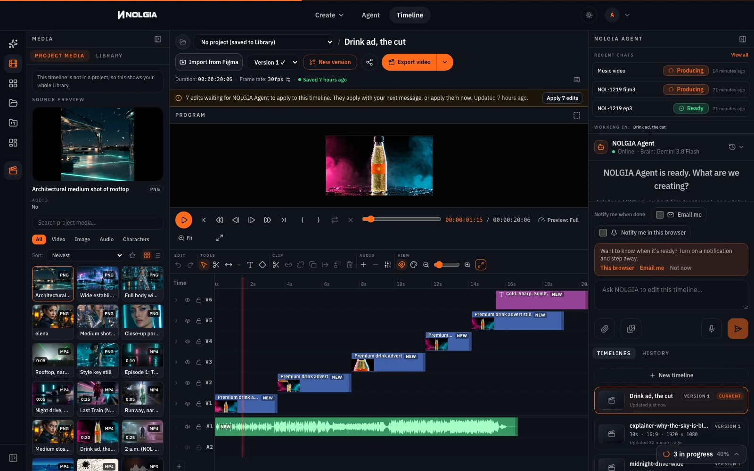Lock track V1
Image resolution: width=754 pixels, height=471 pixels.
point(199,404)
